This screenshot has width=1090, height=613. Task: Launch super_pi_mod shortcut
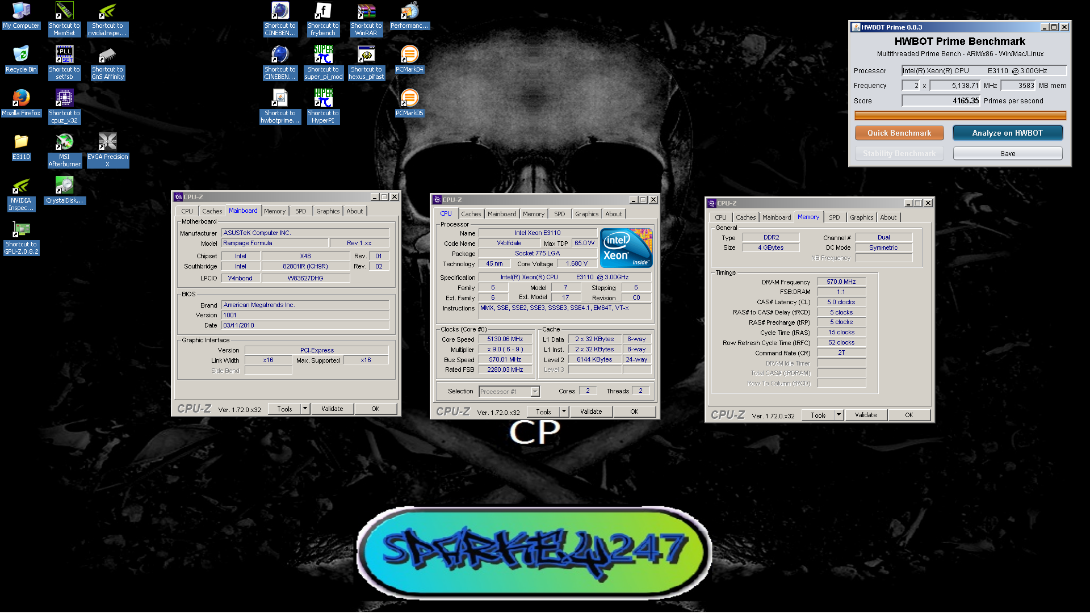coord(323,62)
